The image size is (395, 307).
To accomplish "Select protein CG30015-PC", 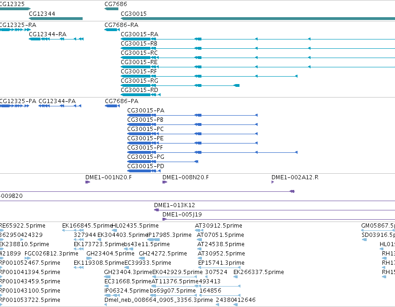I will coord(193,134).
